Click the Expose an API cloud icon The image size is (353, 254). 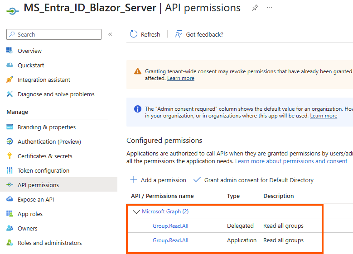tap(10, 199)
